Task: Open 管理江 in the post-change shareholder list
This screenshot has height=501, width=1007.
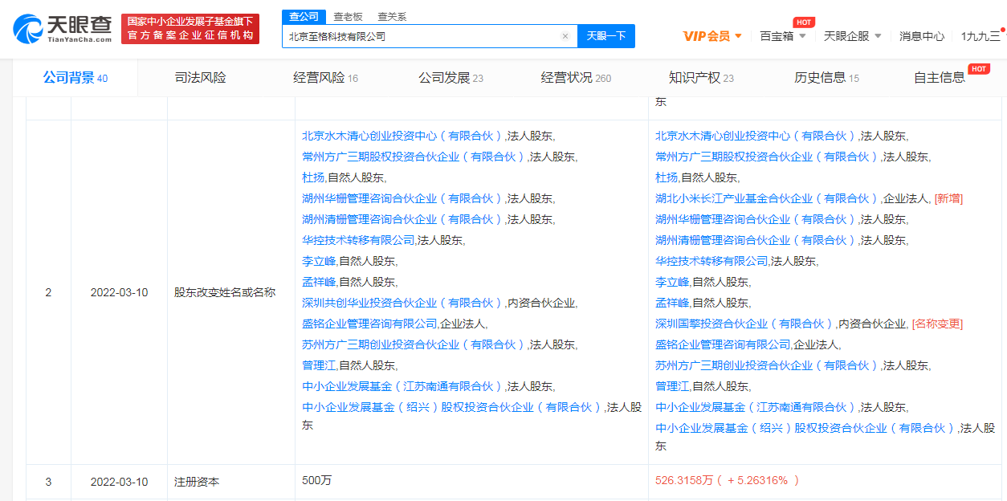Action: point(672,386)
